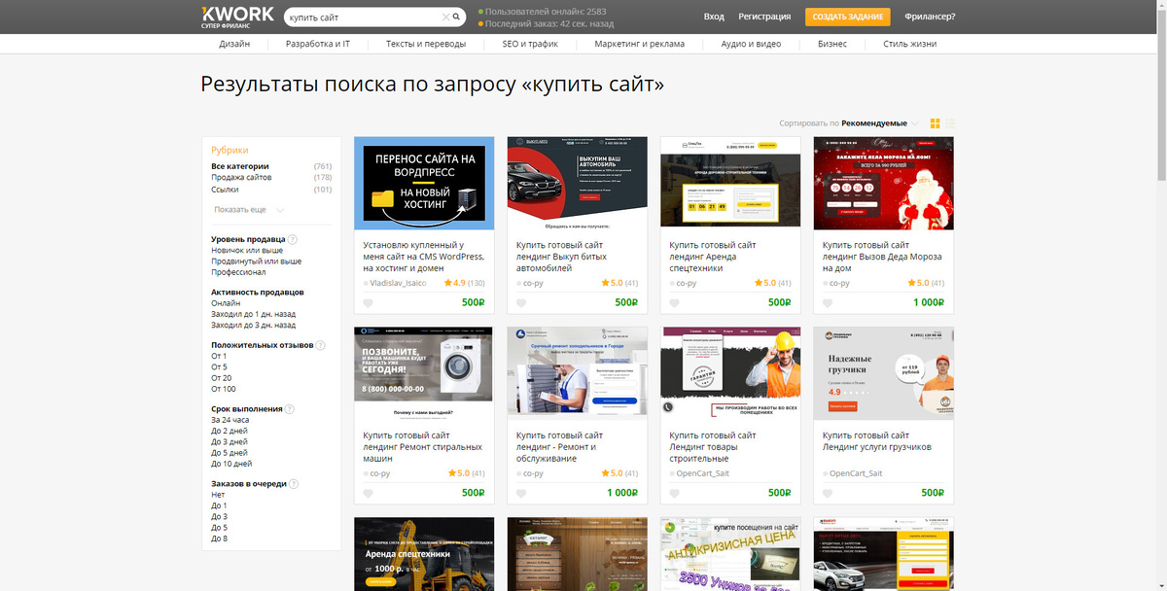This screenshot has width=1167, height=591.
Task: Run search with the magnifier icon
Action: point(456,17)
